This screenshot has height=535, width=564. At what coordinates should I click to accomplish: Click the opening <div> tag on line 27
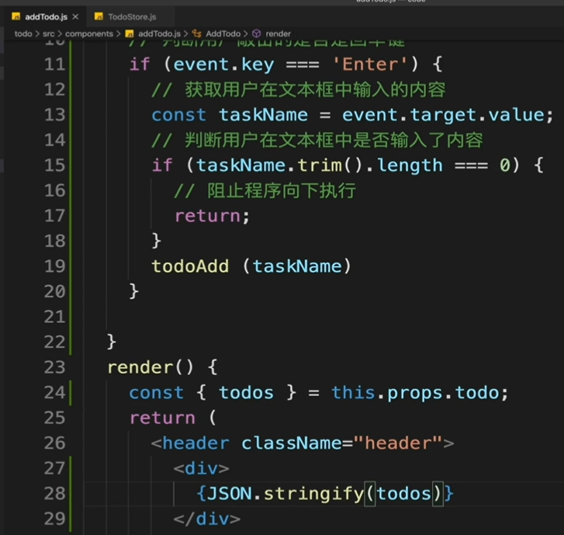(201, 468)
